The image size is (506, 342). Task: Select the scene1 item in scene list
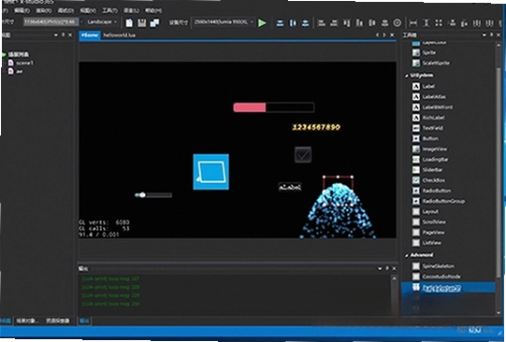24,63
